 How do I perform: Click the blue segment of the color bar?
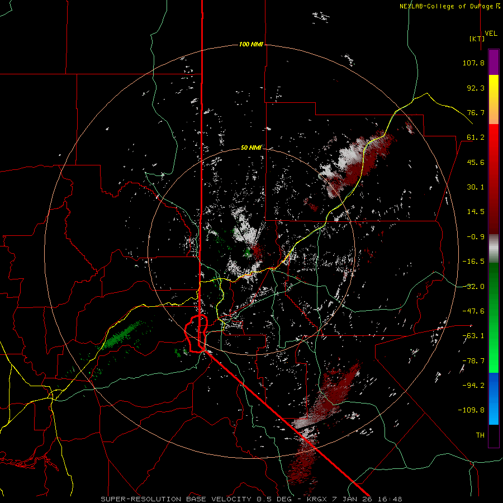coord(493,398)
